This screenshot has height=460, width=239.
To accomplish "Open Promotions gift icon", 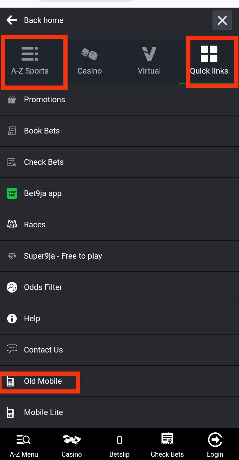I will (x=12, y=100).
